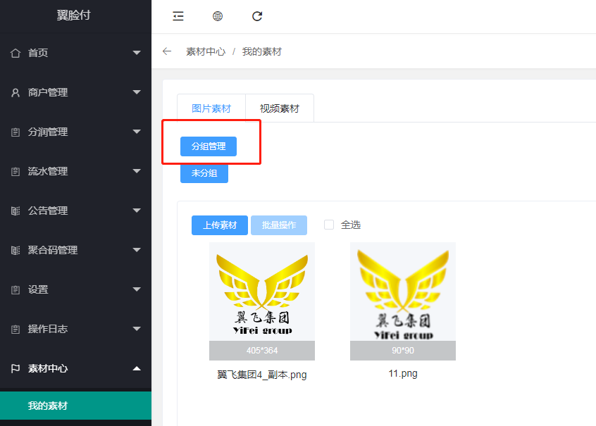This screenshot has height=426, width=596.
Task: Open the 分润管理 sidebar menu
Action: pyautogui.click(x=75, y=132)
